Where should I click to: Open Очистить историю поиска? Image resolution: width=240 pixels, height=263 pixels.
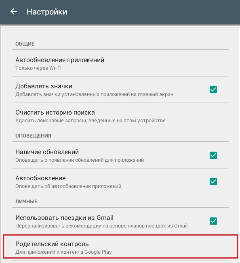point(120,116)
